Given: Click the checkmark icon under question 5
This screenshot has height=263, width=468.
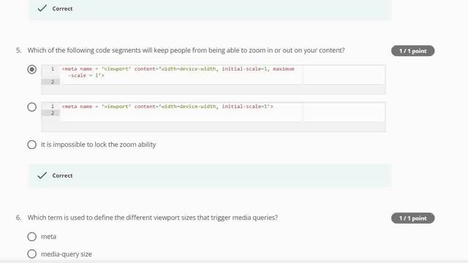Looking at the screenshot, I should pos(42,175).
